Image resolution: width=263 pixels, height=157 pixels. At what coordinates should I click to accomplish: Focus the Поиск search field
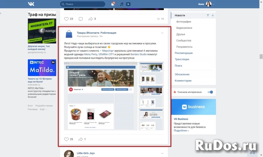83,4
